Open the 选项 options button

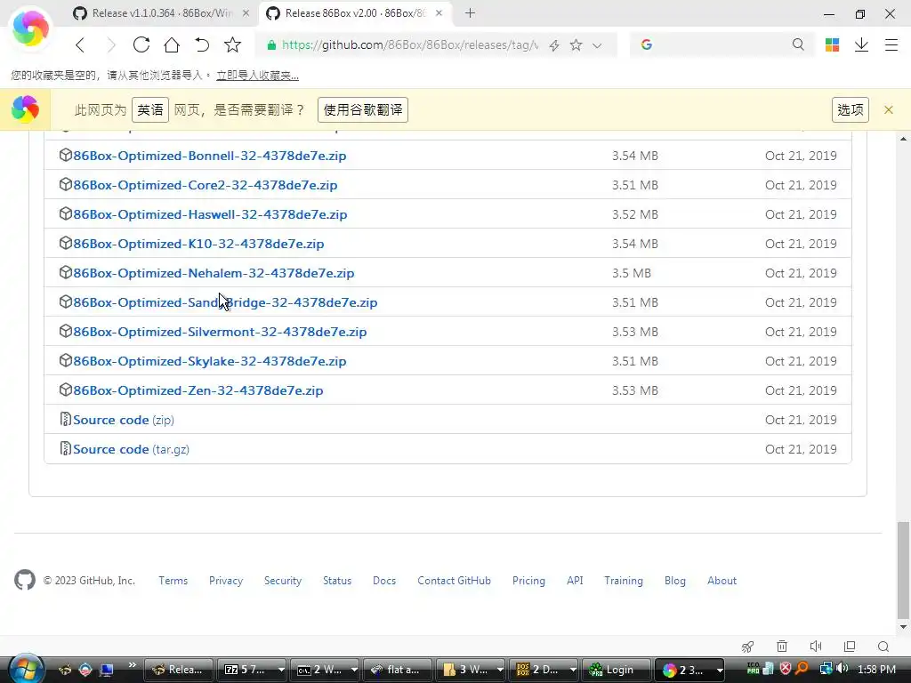click(x=850, y=109)
